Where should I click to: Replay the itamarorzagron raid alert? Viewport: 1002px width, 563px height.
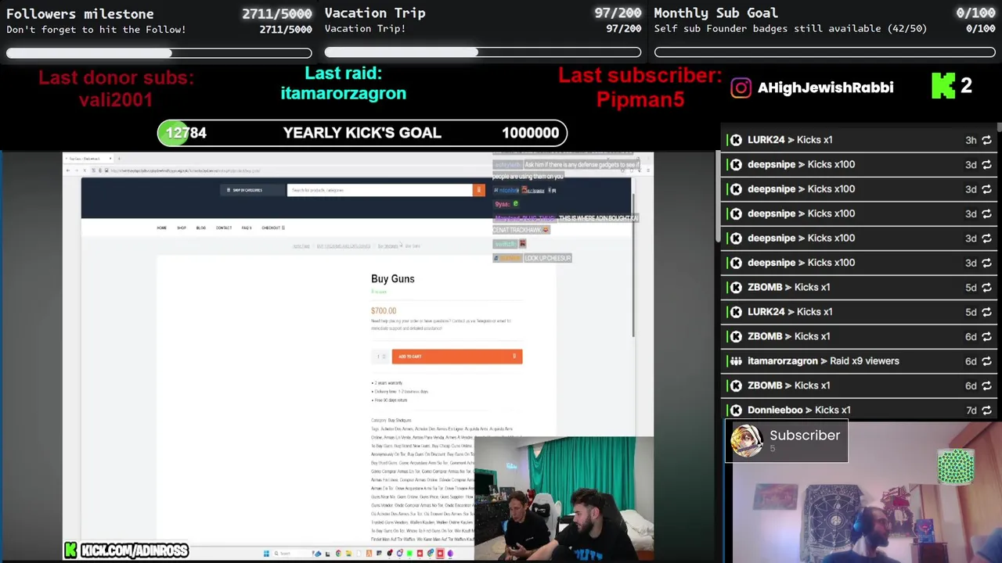[986, 361]
